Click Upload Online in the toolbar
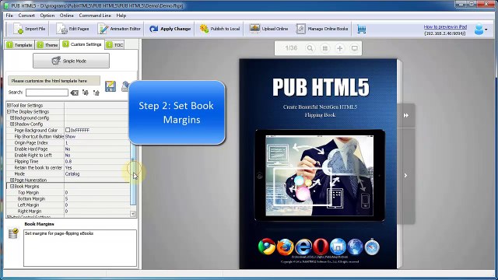 (x=268, y=29)
